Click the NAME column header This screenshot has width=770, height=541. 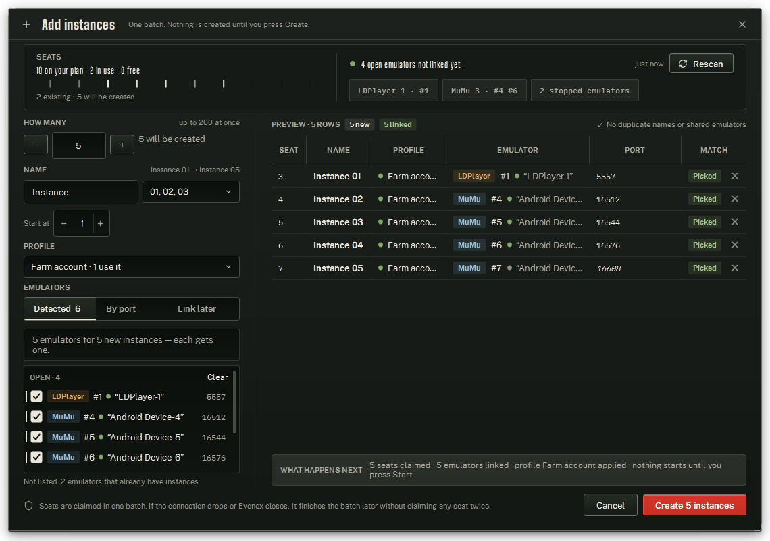tap(338, 150)
